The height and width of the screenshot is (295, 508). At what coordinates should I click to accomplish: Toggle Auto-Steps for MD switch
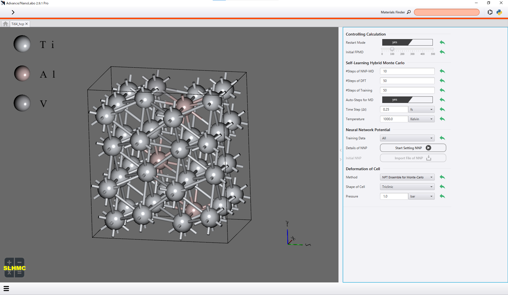pyautogui.click(x=407, y=100)
